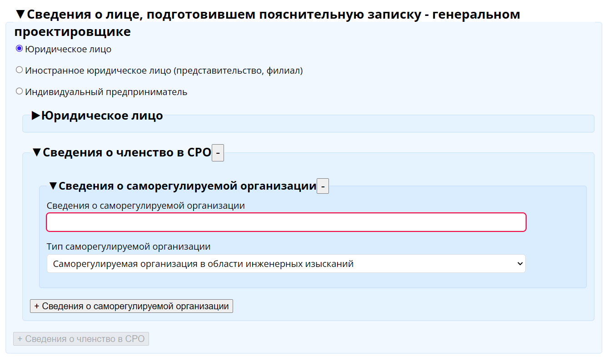Expand the collapsed "Юридическое лицо" section triangle
This screenshot has height=357, width=607.
click(36, 116)
